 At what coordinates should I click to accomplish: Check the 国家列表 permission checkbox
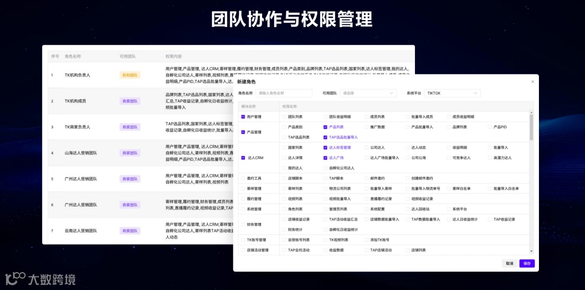pyautogui.click(x=284, y=148)
